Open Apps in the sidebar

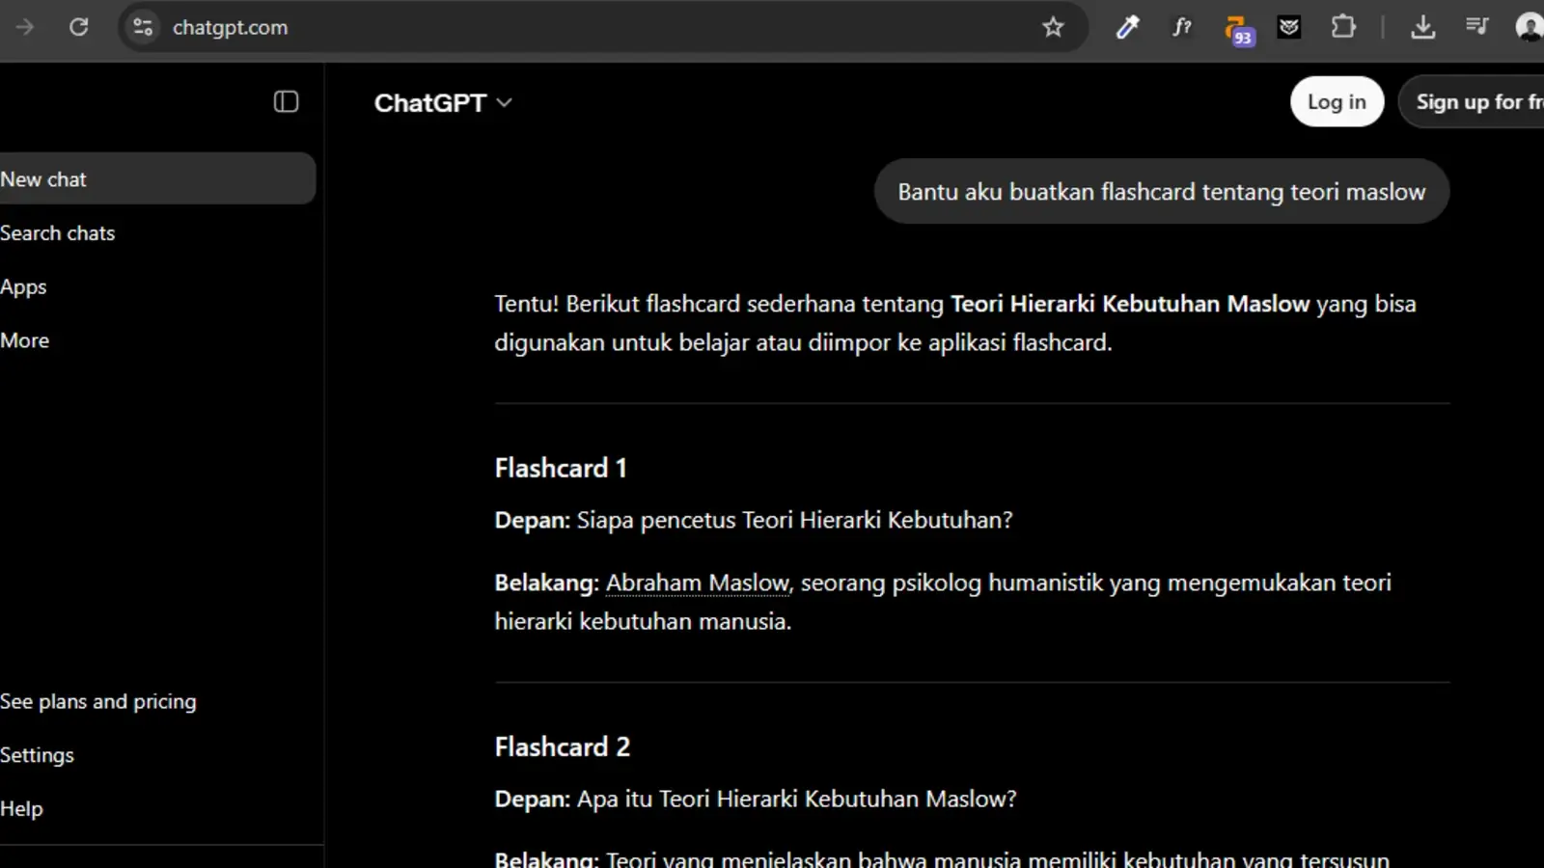pos(157,286)
